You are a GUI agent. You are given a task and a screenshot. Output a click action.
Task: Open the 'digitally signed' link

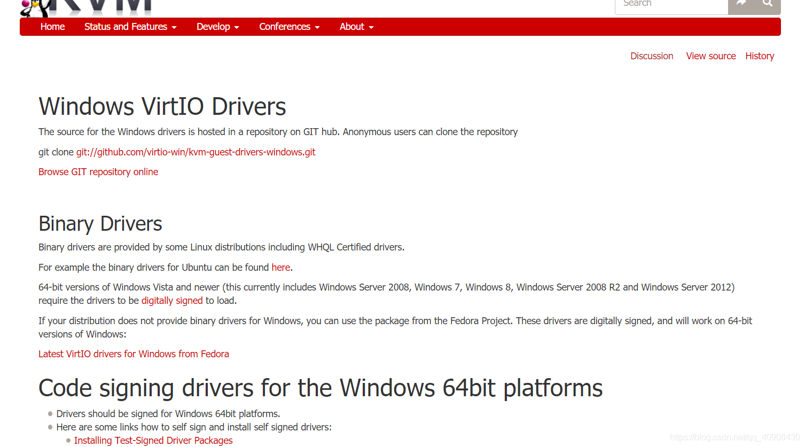(172, 301)
